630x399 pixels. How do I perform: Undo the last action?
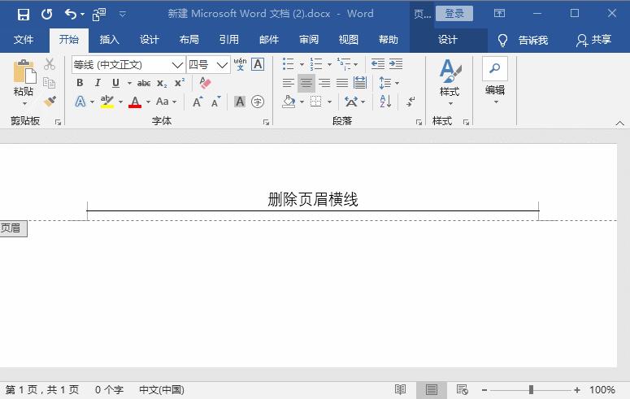(70, 15)
